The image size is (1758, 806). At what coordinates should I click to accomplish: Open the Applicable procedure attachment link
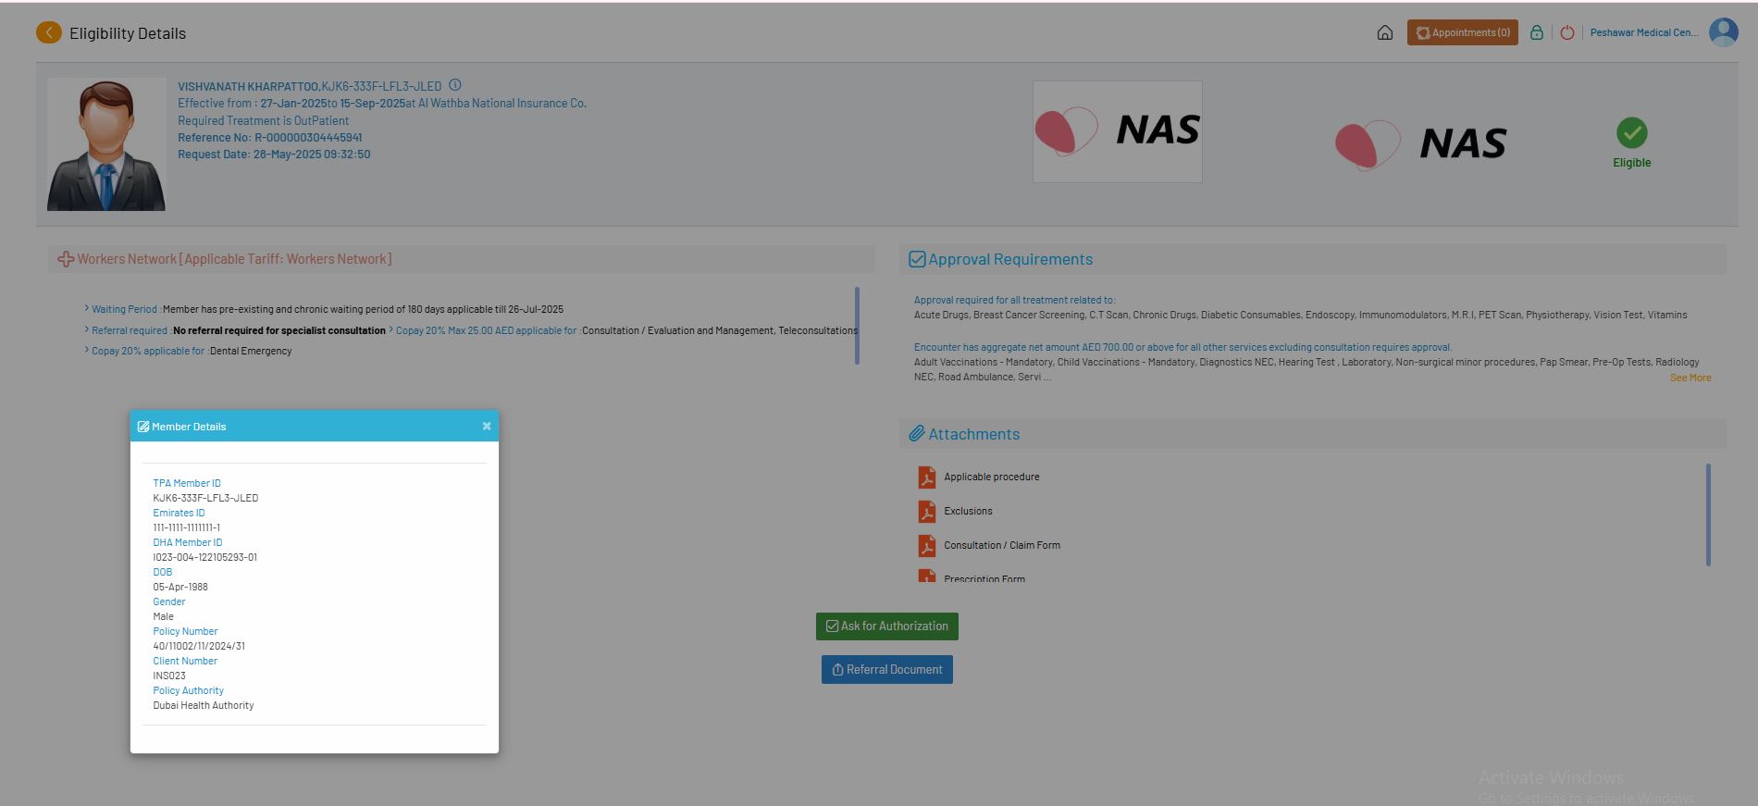click(992, 477)
